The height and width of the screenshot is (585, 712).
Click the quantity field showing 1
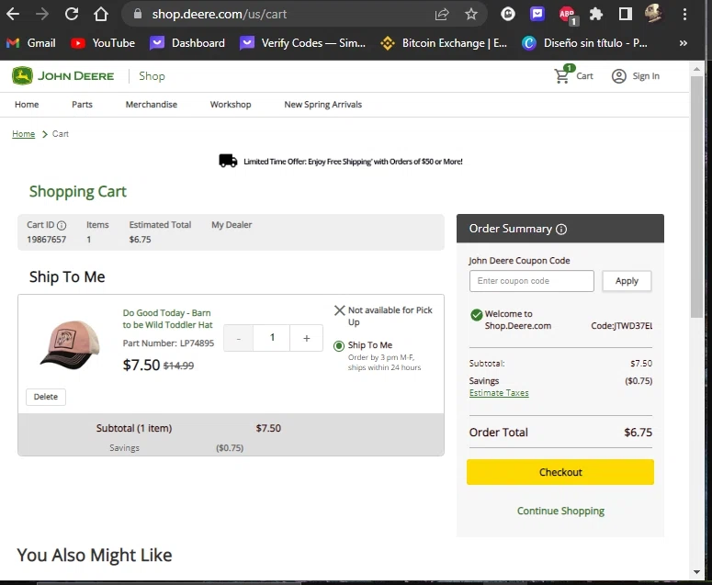(x=272, y=338)
